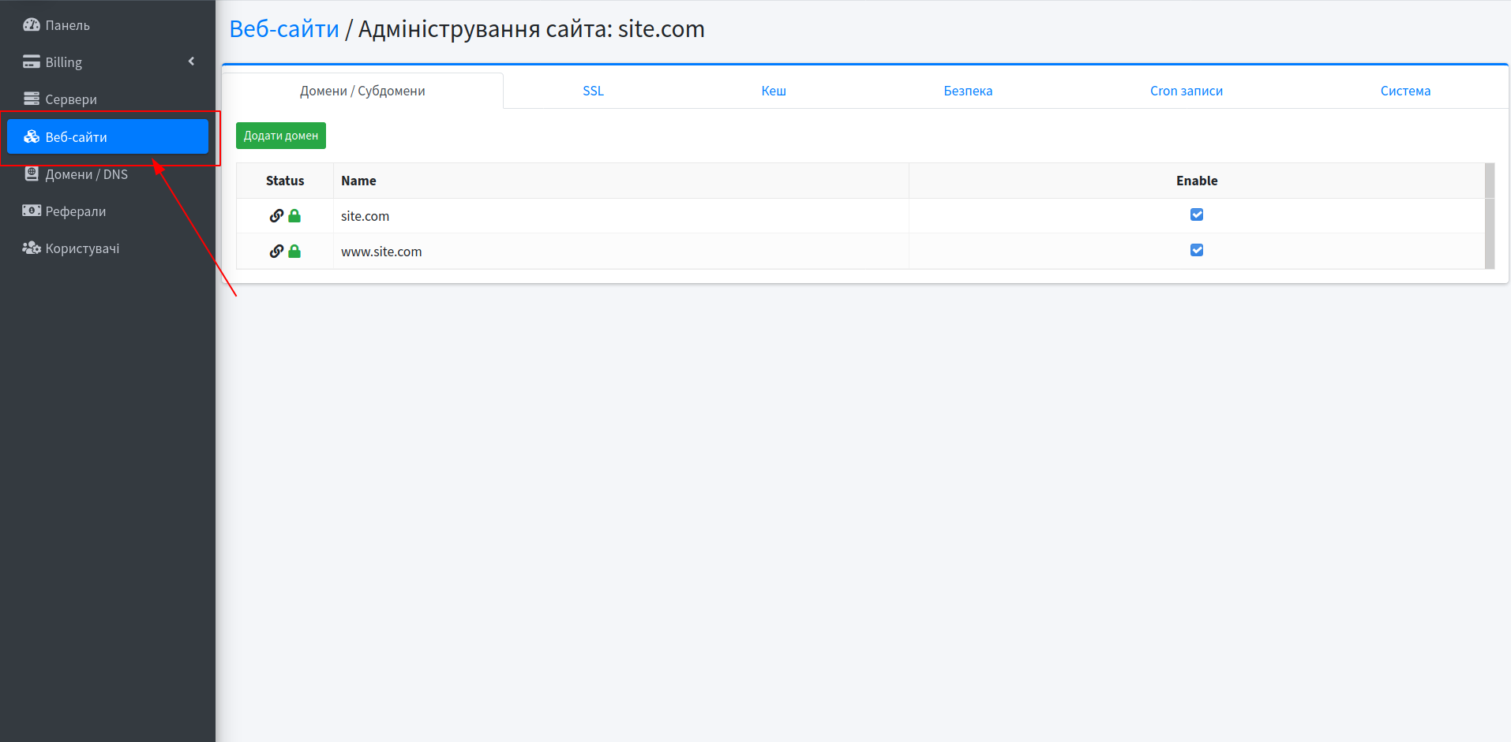Follow the Веб-сайти breadcrumb link
The image size is (1511, 742).
284,29
